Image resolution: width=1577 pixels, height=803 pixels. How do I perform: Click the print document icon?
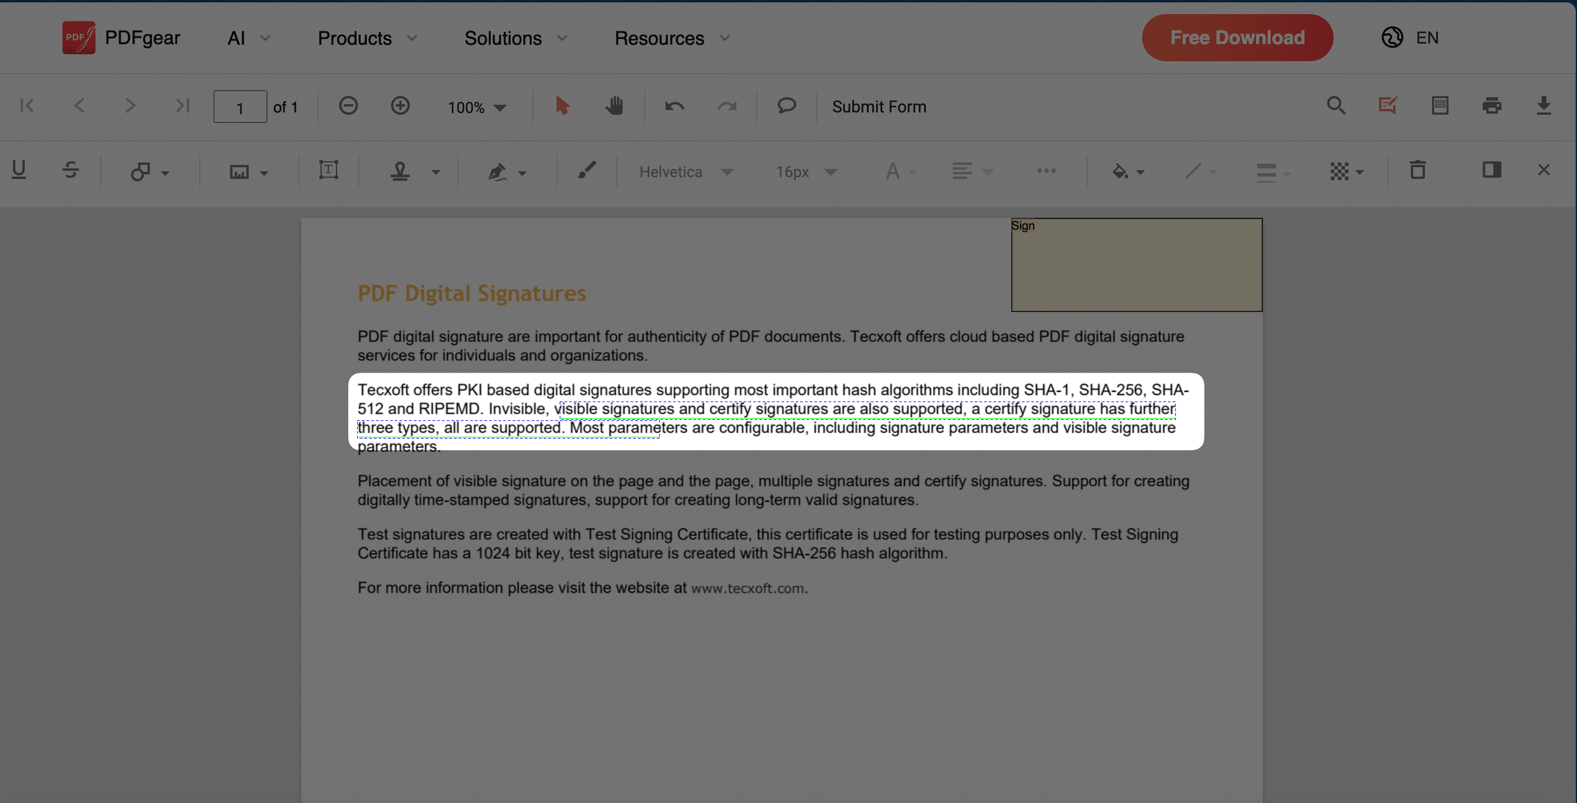click(x=1491, y=107)
